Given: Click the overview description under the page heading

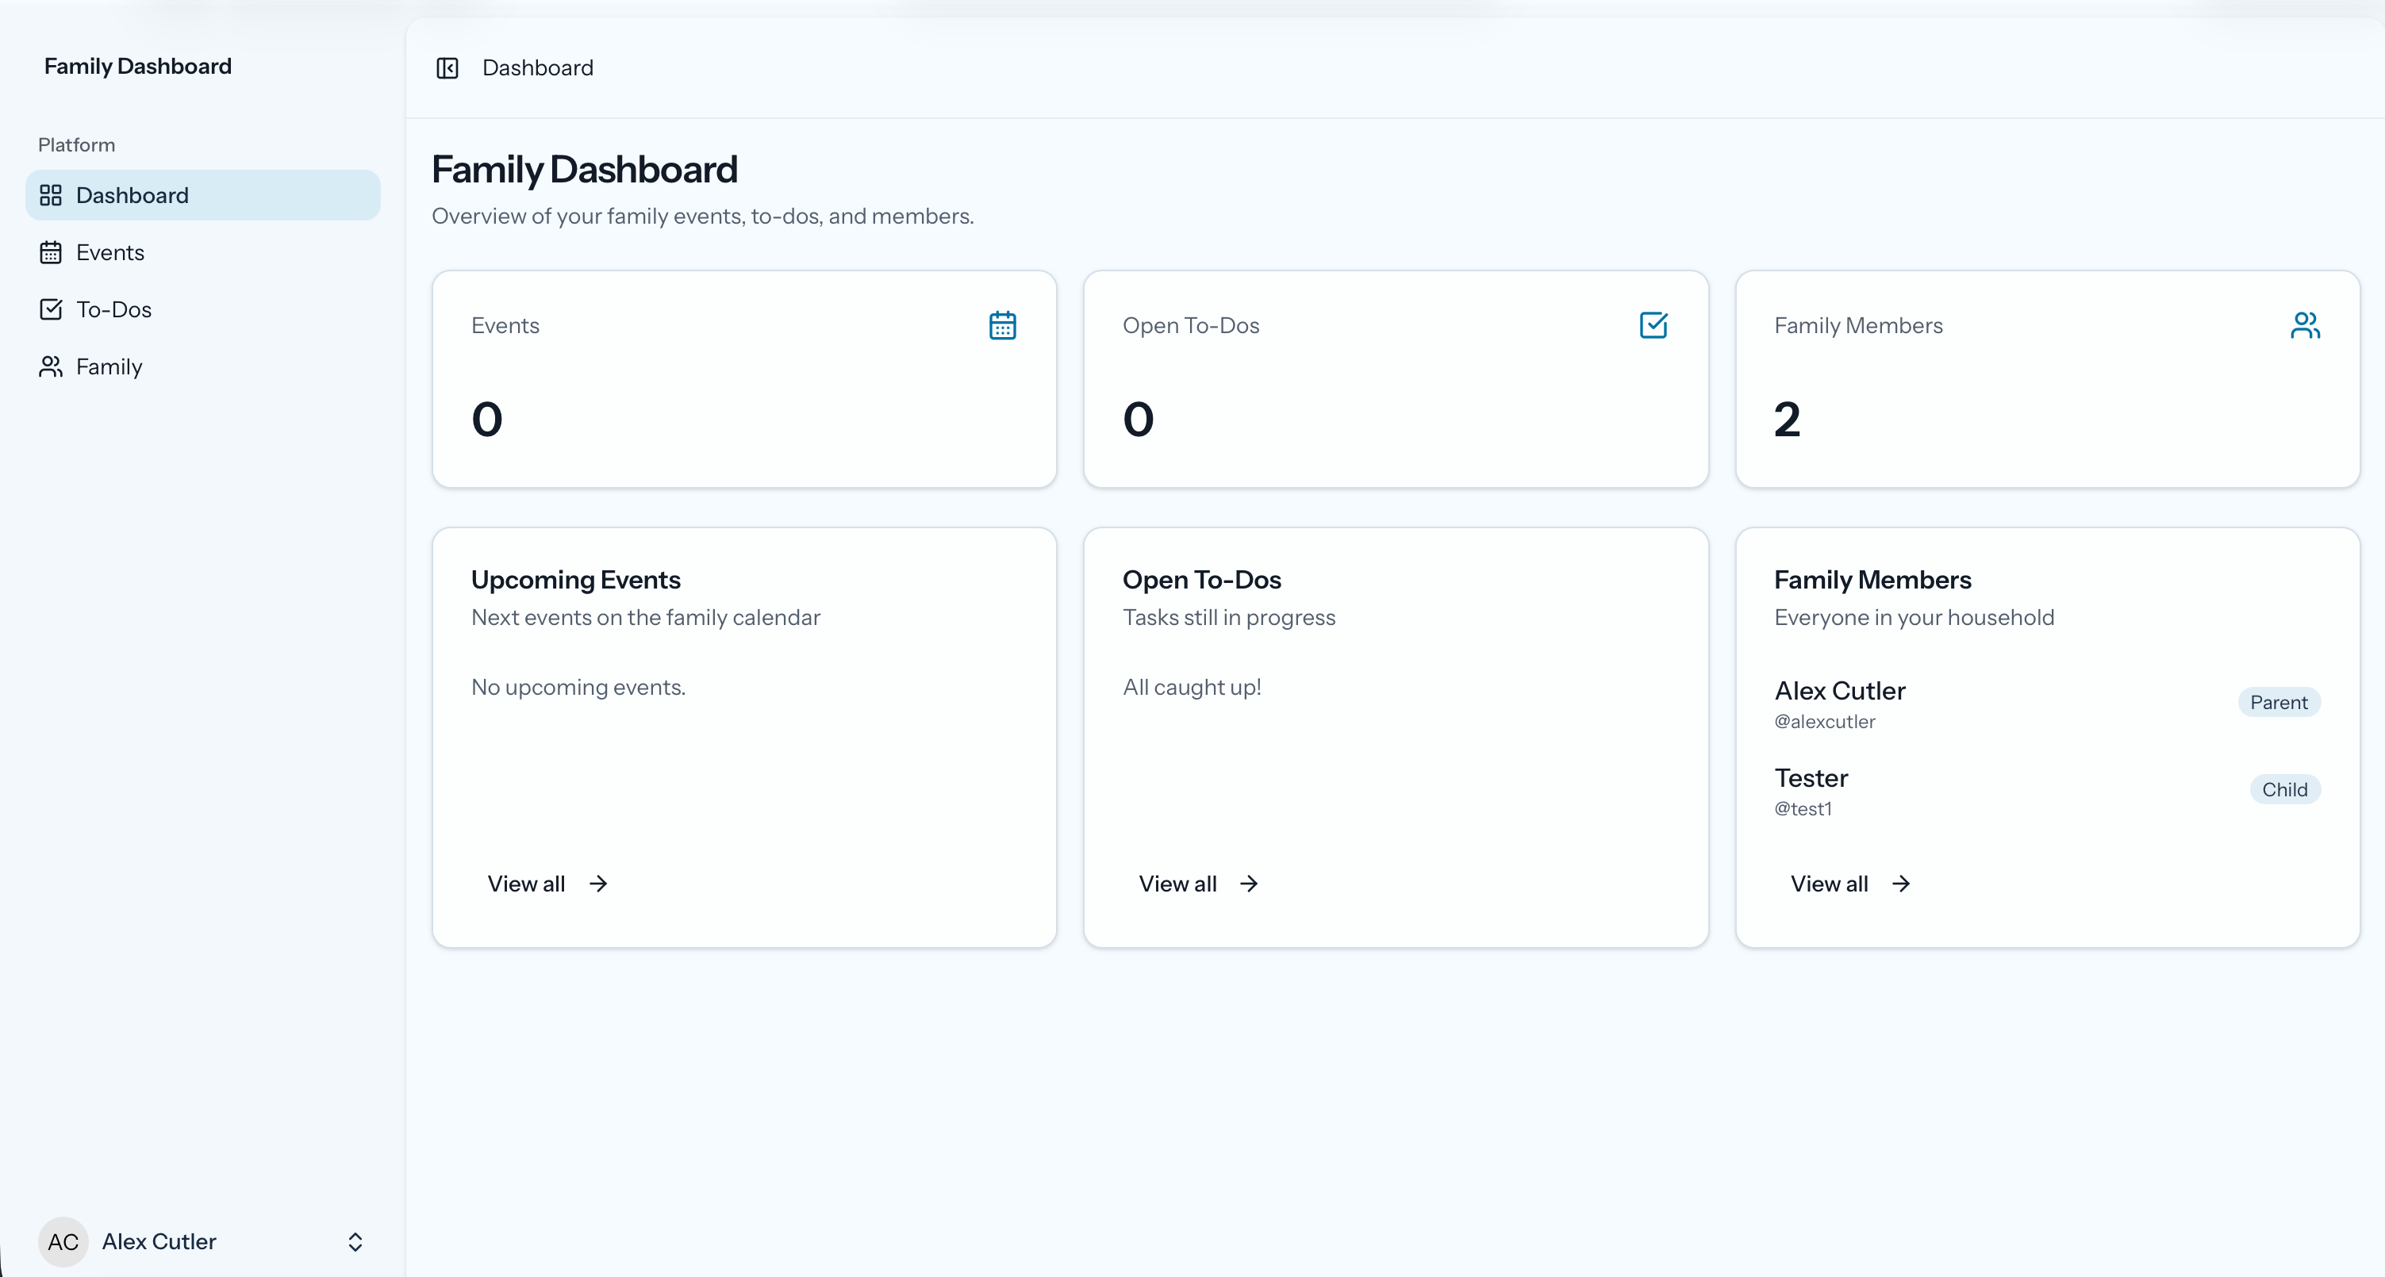Looking at the screenshot, I should pyautogui.click(x=703, y=216).
